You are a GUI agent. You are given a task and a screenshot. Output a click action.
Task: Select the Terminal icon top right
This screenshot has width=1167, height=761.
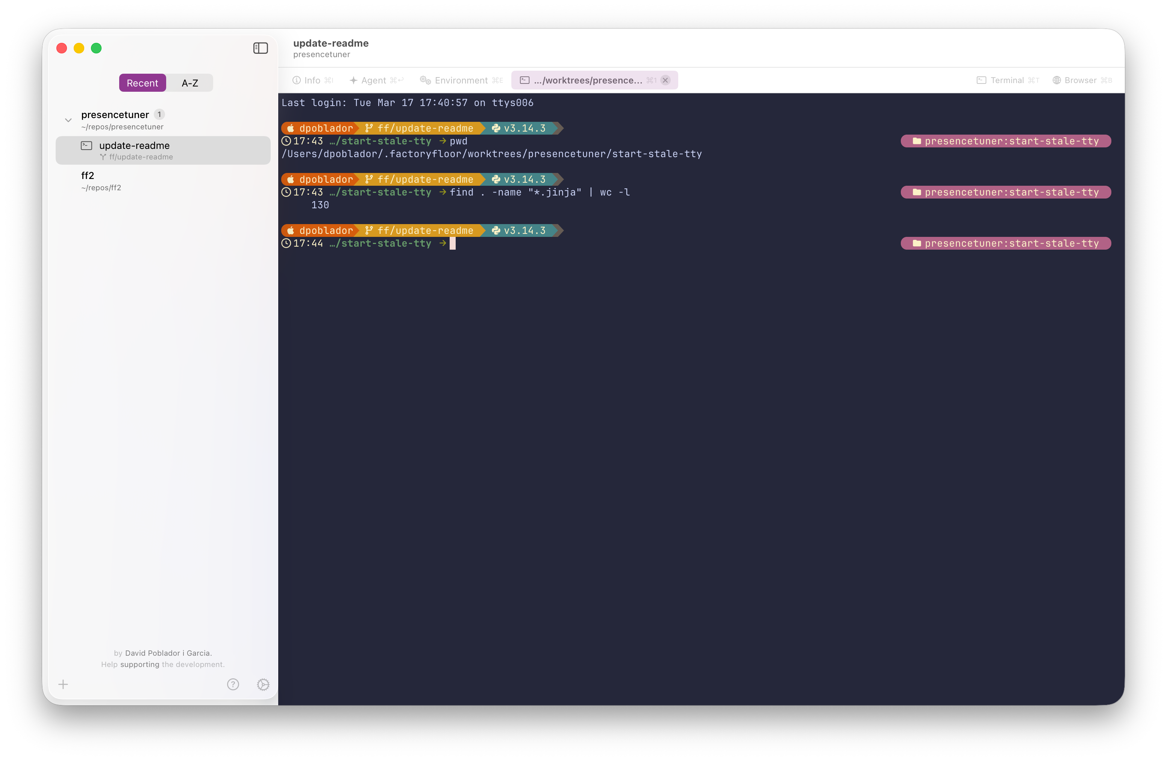click(x=981, y=80)
